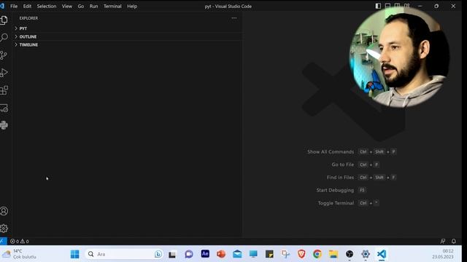Screen dimensions: 467x262
Task: Open File Explorer from the taskbar
Action: click(x=333, y=254)
